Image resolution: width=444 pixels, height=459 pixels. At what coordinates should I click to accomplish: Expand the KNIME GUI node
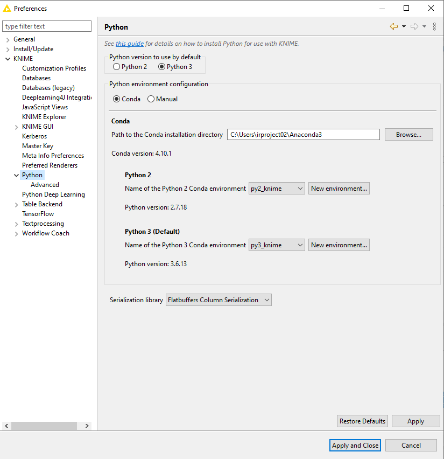(x=17, y=127)
